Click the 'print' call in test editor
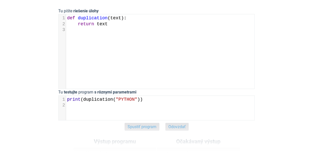This screenshot has height=156, width=313. (74, 99)
